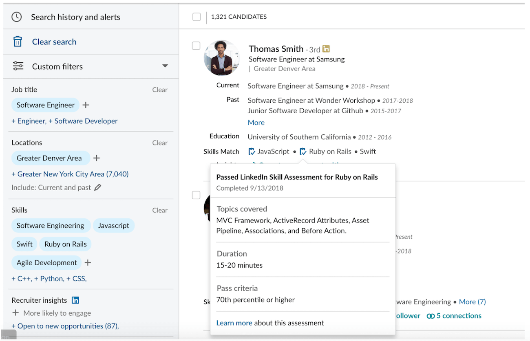This screenshot has height=341, width=530.
Task: Click 15-20 minutes duration text
Action: pyautogui.click(x=240, y=265)
